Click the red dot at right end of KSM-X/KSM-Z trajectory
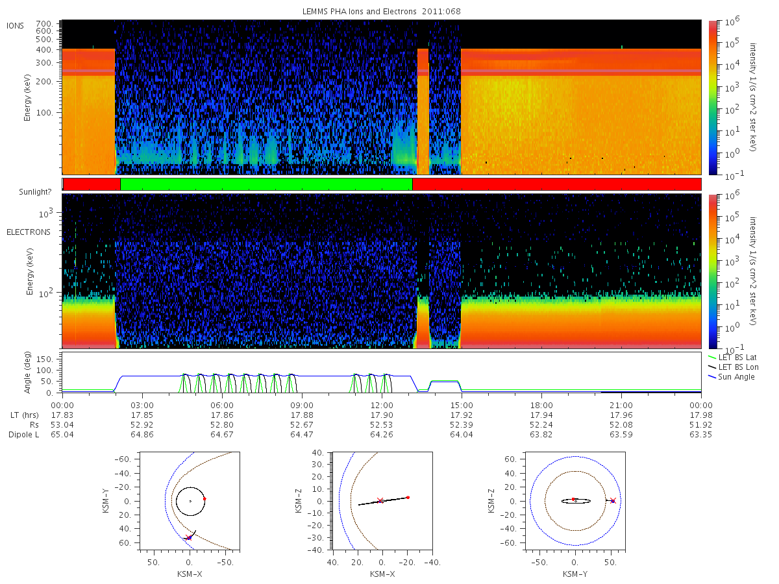The height and width of the screenshot is (584, 779). (x=408, y=497)
